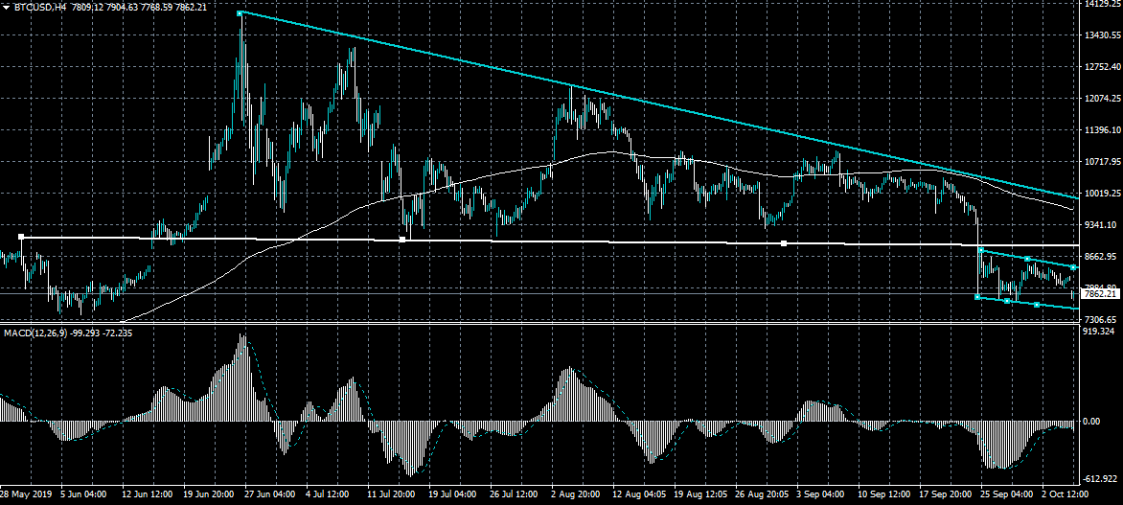Click time axis label 11 Jul 20:00
This screenshot has width=1123, height=505.
coord(391,494)
